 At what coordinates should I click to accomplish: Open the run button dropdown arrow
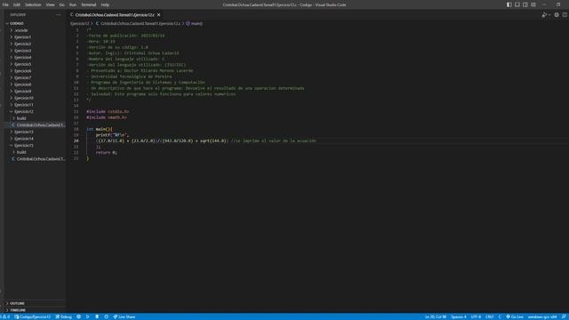(549, 15)
